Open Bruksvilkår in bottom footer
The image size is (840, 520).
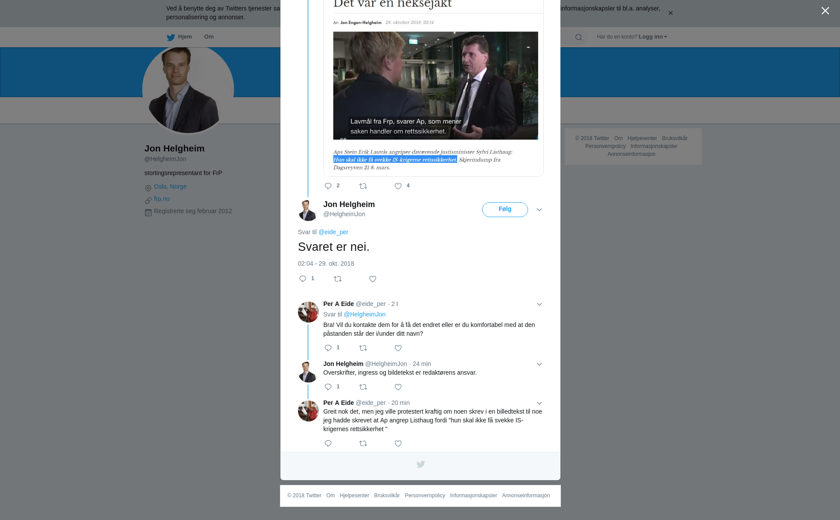pos(387,495)
